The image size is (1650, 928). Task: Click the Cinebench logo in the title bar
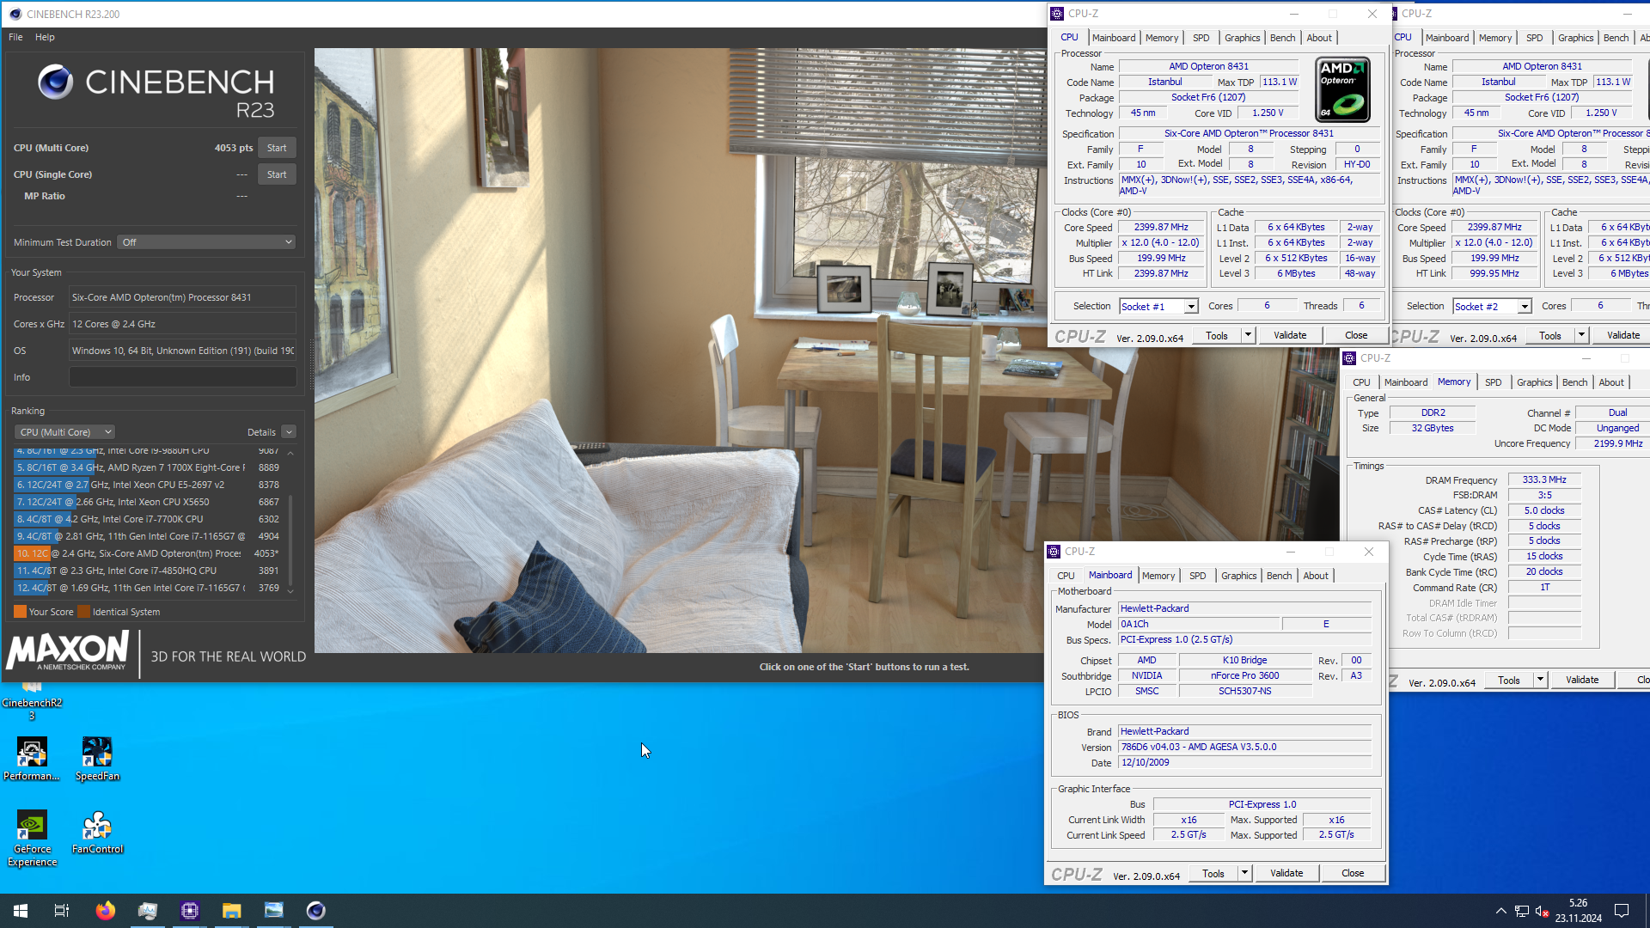coord(15,14)
